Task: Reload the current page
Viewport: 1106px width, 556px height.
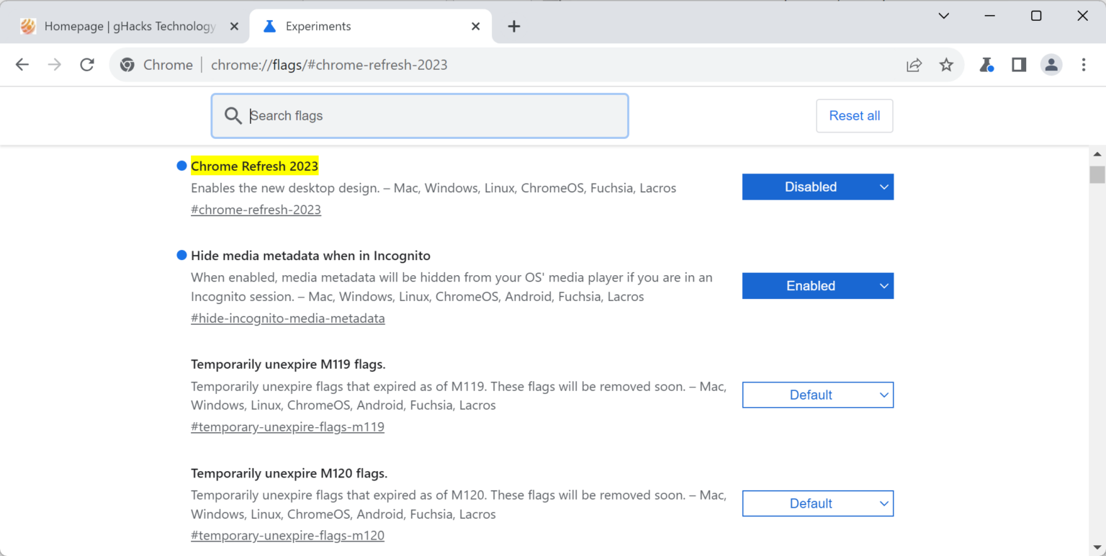Action: point(87,64)
